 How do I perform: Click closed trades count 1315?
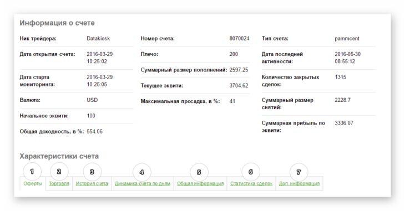[x=341, y=77]
